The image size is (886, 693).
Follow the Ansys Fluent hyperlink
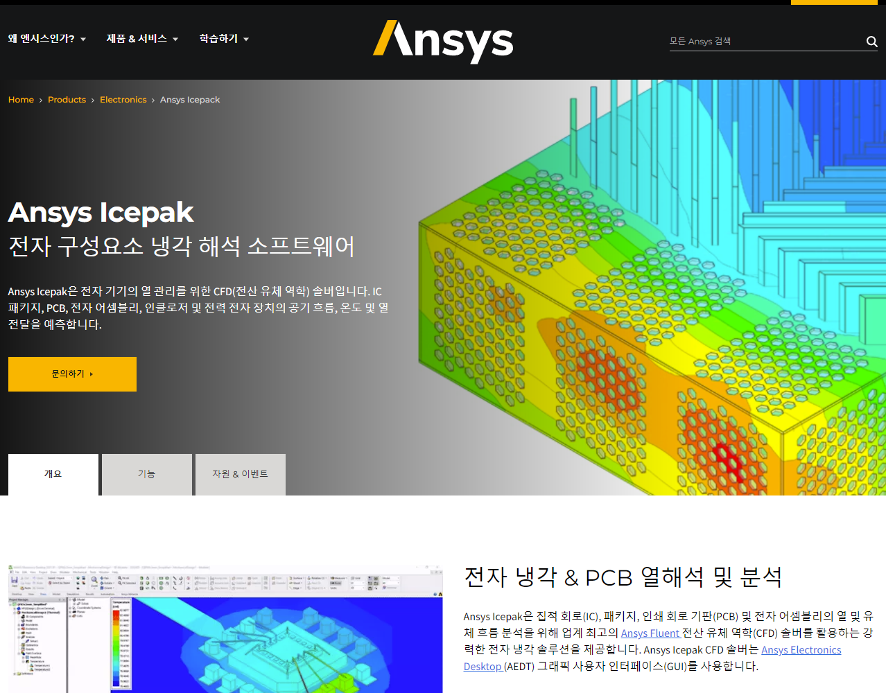tap(650, 633)
